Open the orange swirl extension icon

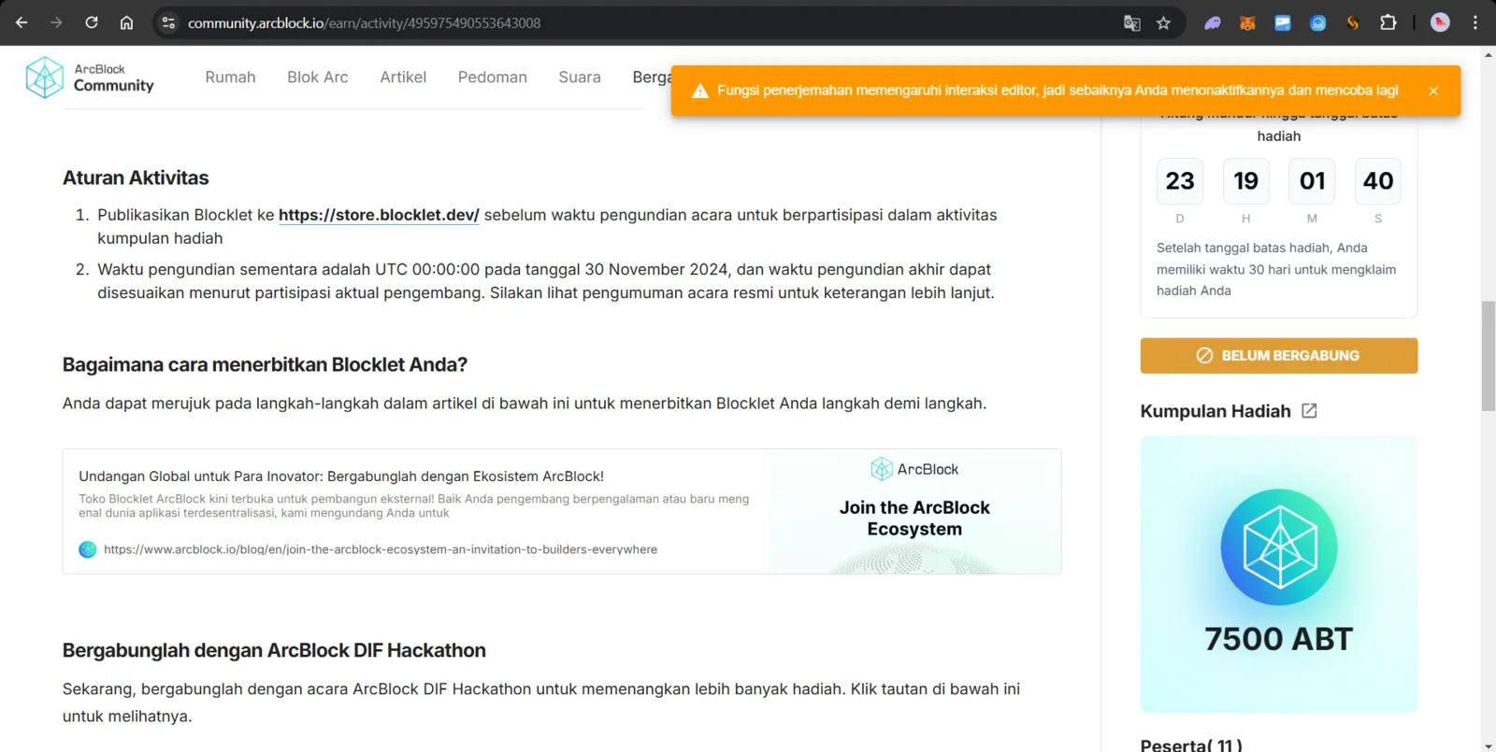pyautogui.click(x=1353, y=22)
